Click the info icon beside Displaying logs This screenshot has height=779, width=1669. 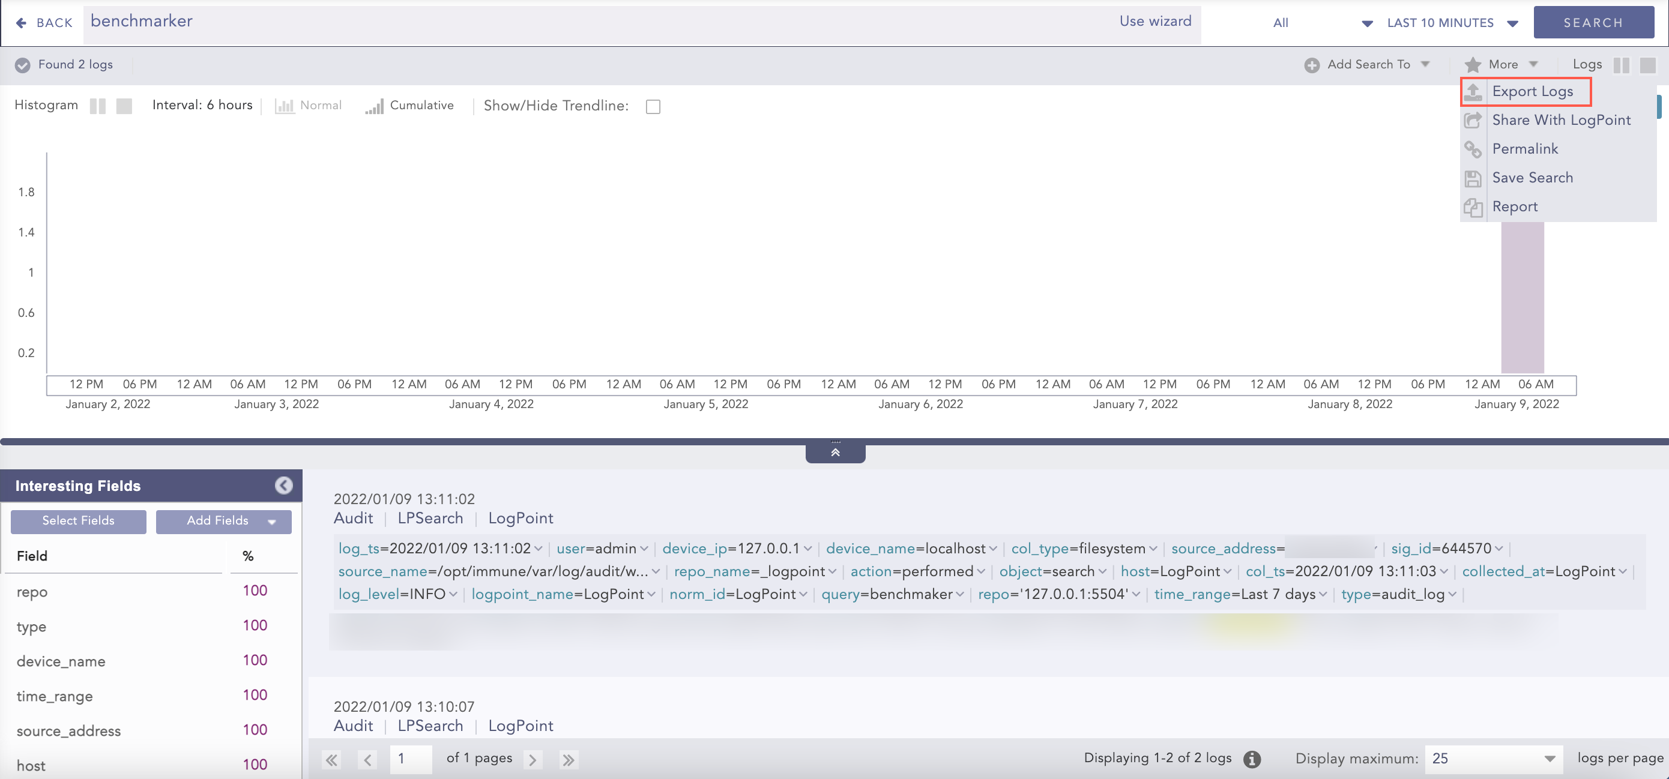click(1252, 759)
